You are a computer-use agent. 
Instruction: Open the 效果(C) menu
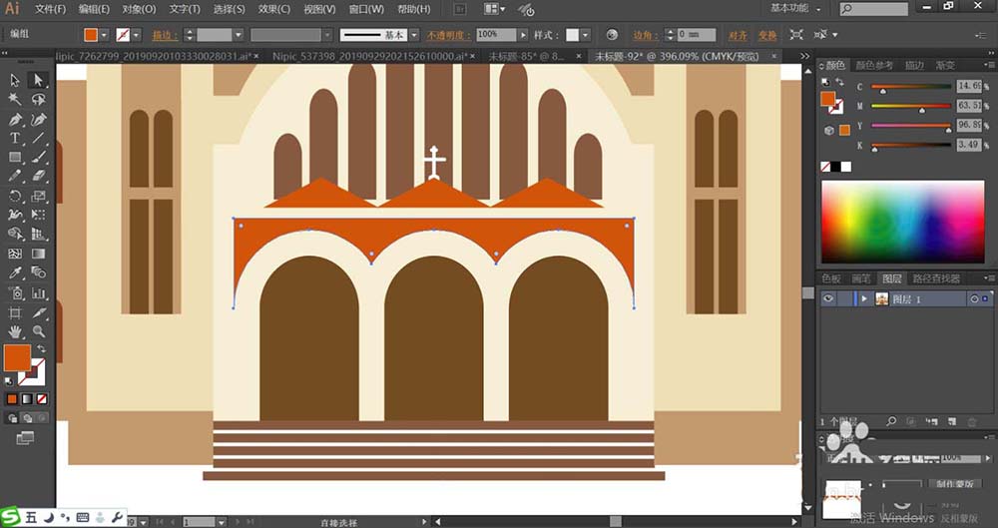click(273, 9)
